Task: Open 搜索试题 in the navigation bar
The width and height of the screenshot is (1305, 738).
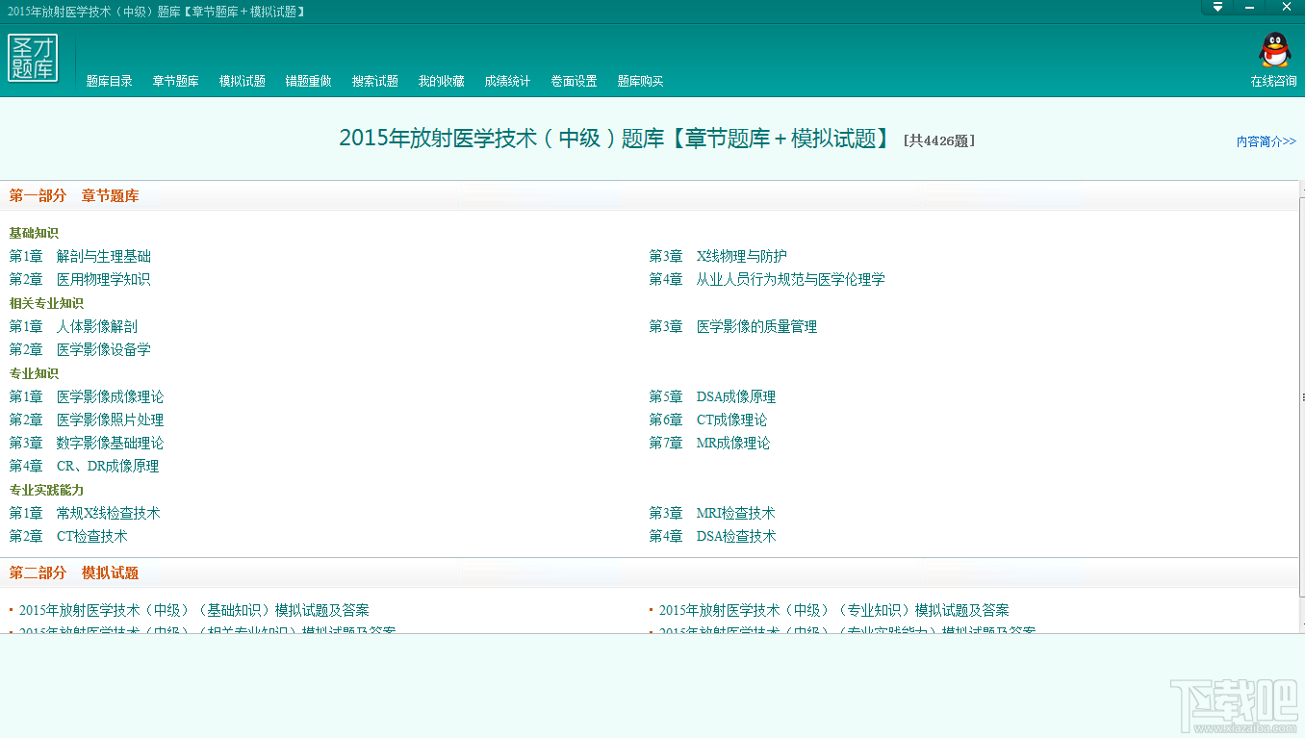Action: [375, 81]
